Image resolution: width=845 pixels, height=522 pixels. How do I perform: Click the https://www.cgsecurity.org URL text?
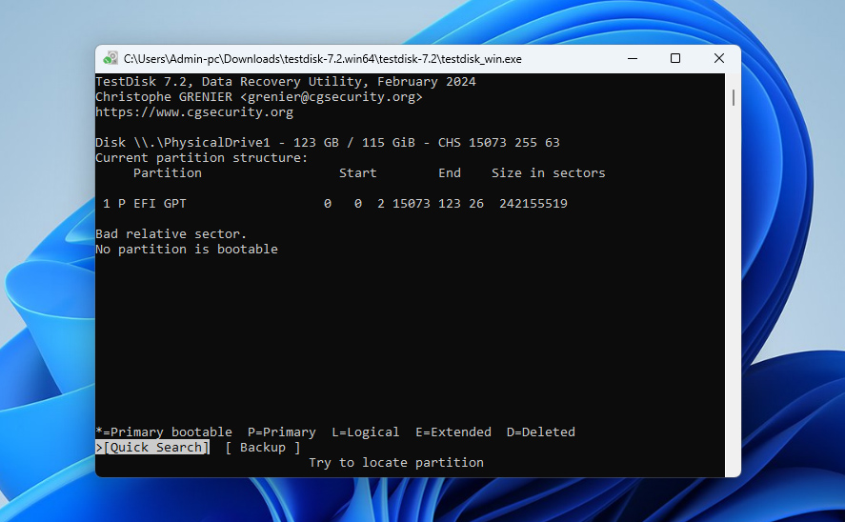(194, 112)
